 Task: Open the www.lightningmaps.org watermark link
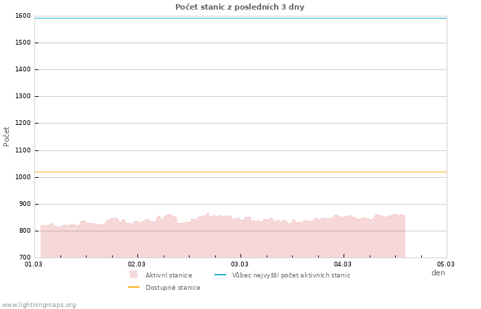click(39, 305)
